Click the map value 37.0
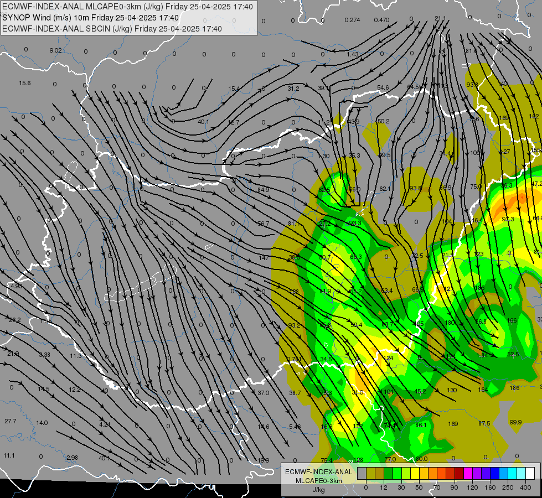This screenshot has width=542, height=498. (x=264, y=393)
